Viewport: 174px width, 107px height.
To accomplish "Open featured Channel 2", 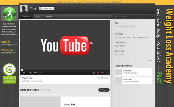I will (x=133, y=80).
